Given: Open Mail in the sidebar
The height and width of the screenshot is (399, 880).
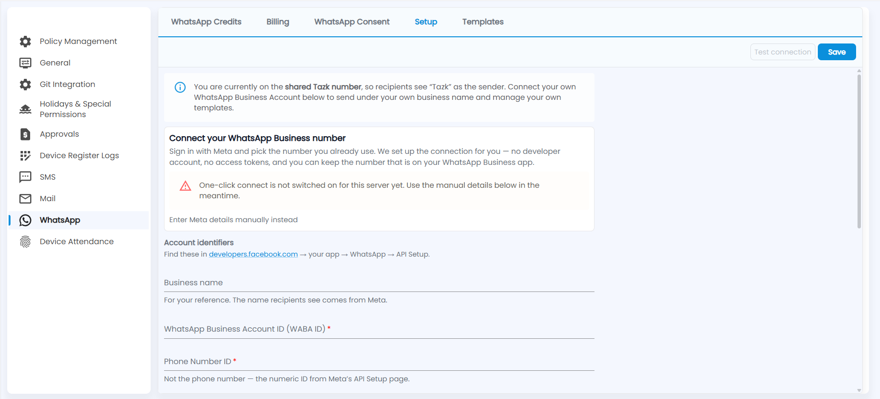Looking at the screenshot, I should (x=78, y=199).
